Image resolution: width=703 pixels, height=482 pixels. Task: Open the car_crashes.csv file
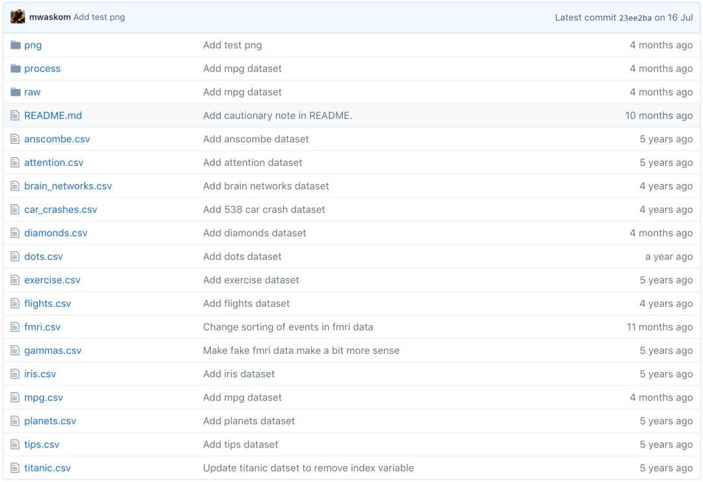(x=61, y=209)
